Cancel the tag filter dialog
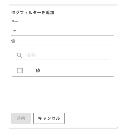This screenshot has height=134, width=122. coord(49,118)
